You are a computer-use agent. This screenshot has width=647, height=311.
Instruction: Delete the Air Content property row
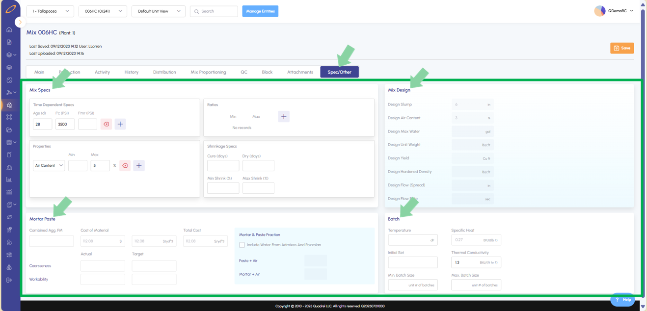[x=125, y=166]
